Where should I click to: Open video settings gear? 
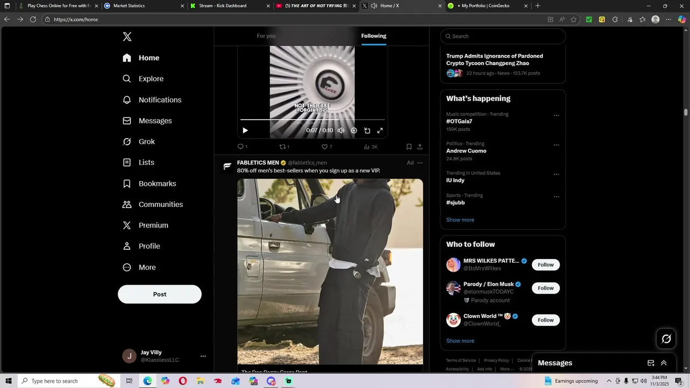pyautogui.click(x=354, y=130)
